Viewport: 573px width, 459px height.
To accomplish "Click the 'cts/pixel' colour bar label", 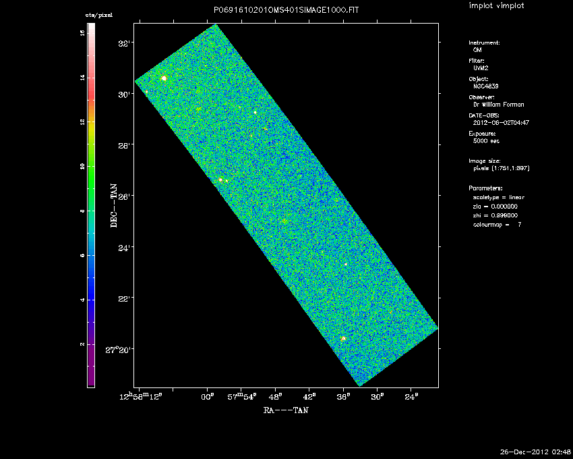I will click(x=98, y=16).
